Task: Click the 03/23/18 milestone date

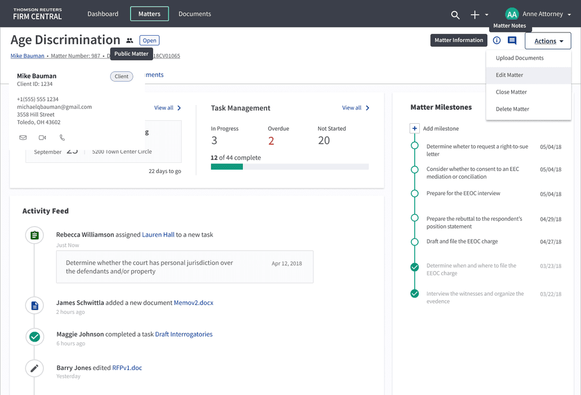Action: (x=550, y=266)
